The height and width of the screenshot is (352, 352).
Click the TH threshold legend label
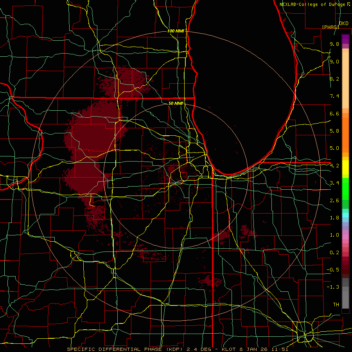[336, 305]
